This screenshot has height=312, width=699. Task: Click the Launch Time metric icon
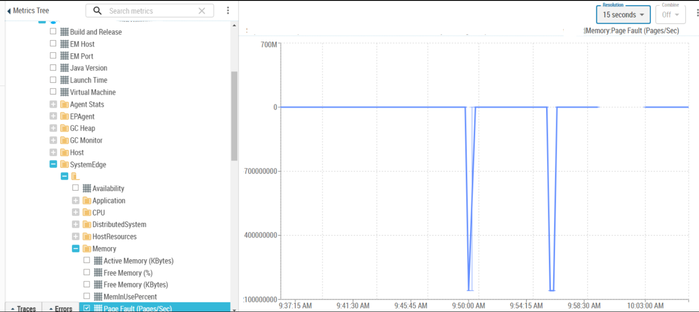click(64, 80)
